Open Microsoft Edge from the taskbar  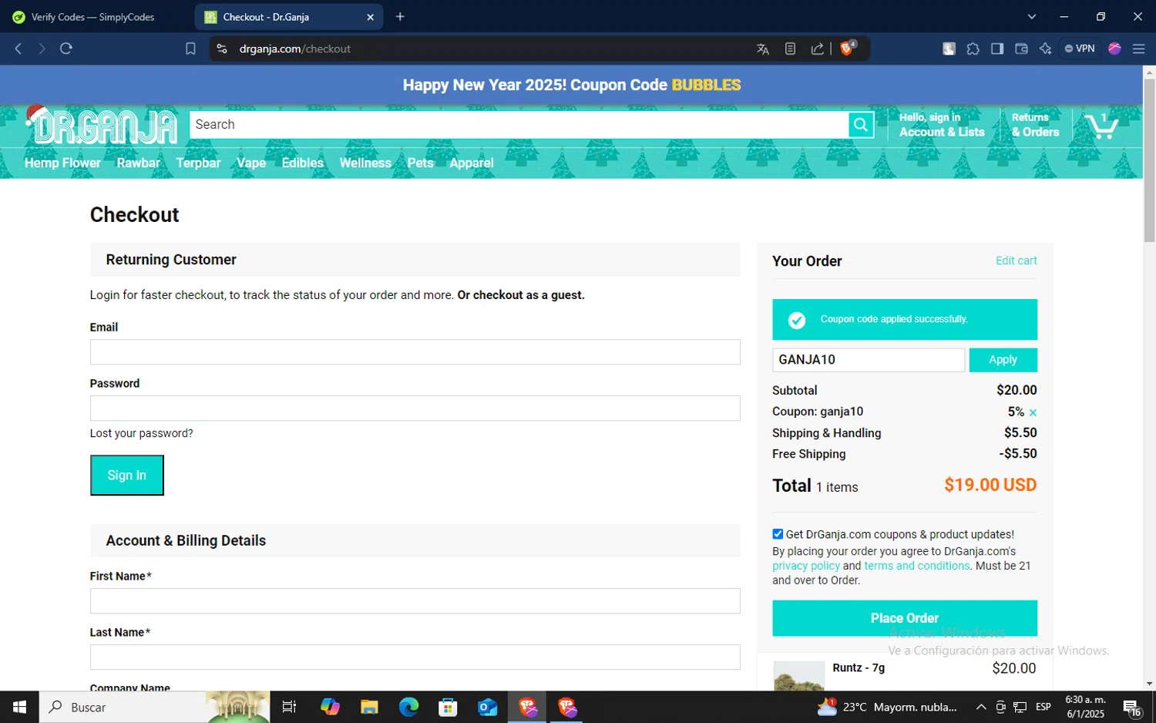pos(408,707)
